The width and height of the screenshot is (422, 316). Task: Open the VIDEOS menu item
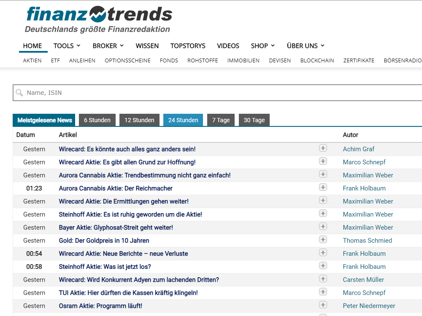pos(228,46)
